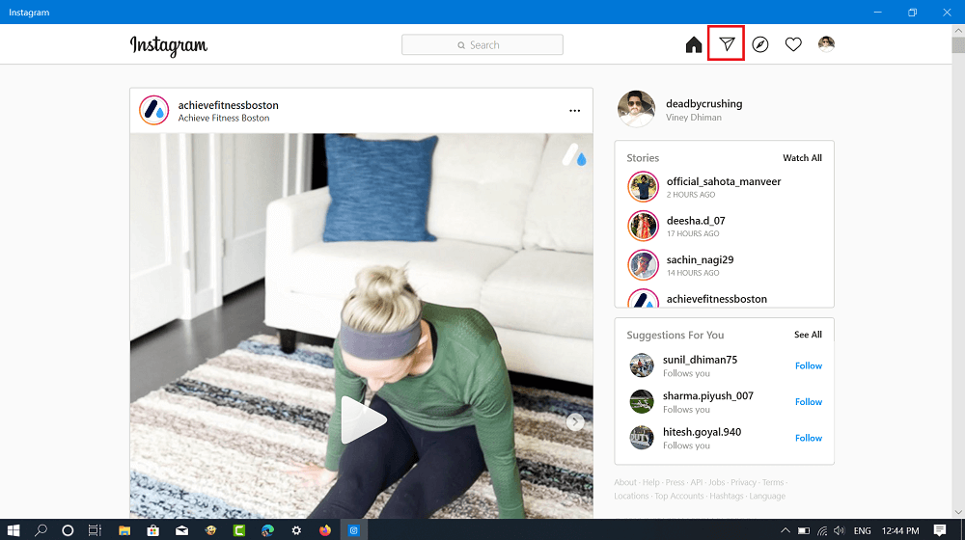The image size is (965, 540).
Task: Open hitesh.goyal.940 avatar thumbnail
Action: click(x=642, y=438)
